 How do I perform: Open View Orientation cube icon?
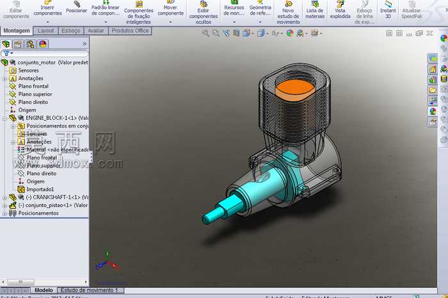tap(246, 33)
